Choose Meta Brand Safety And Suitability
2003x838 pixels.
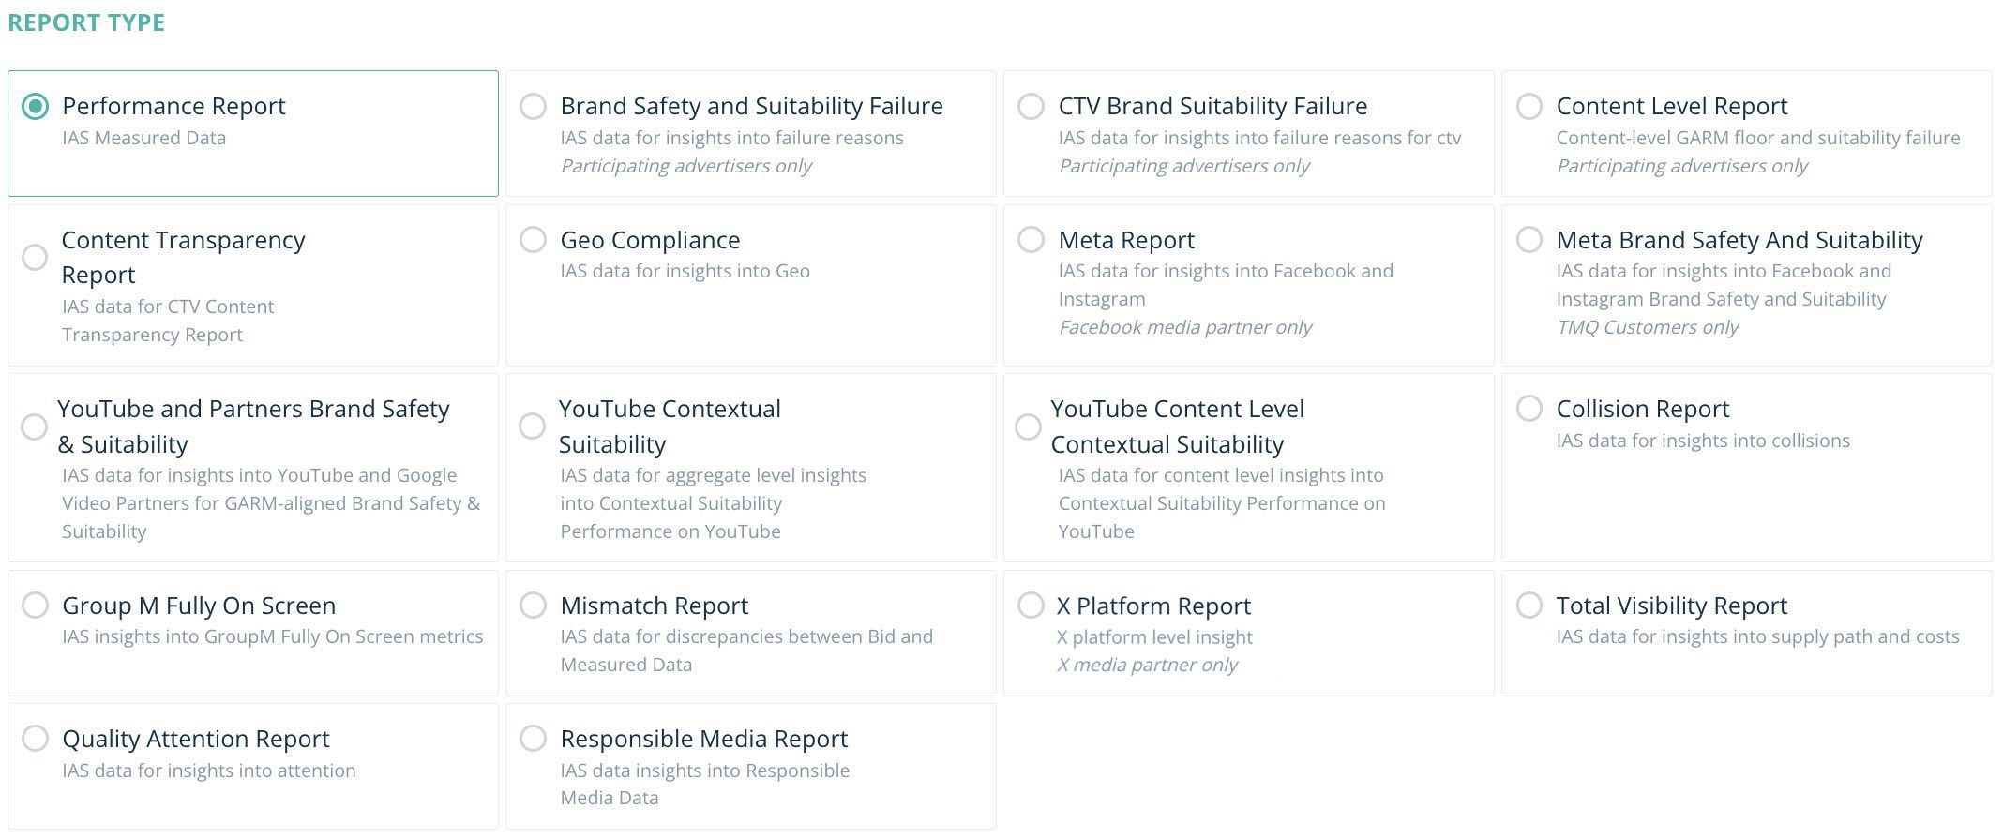pyautogui.click(x=1529, y=239)
